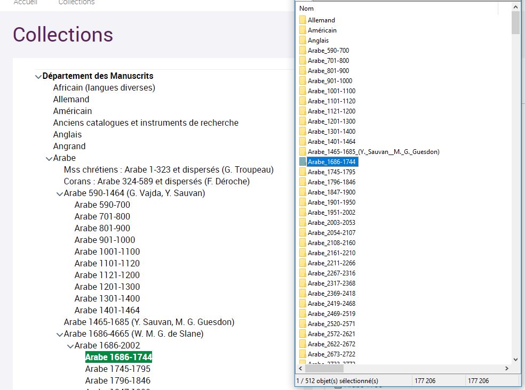Screen dimensions: 525x390
Task: Select the Arabe_1951-2002 folder icon
Action: click(303, 213)
